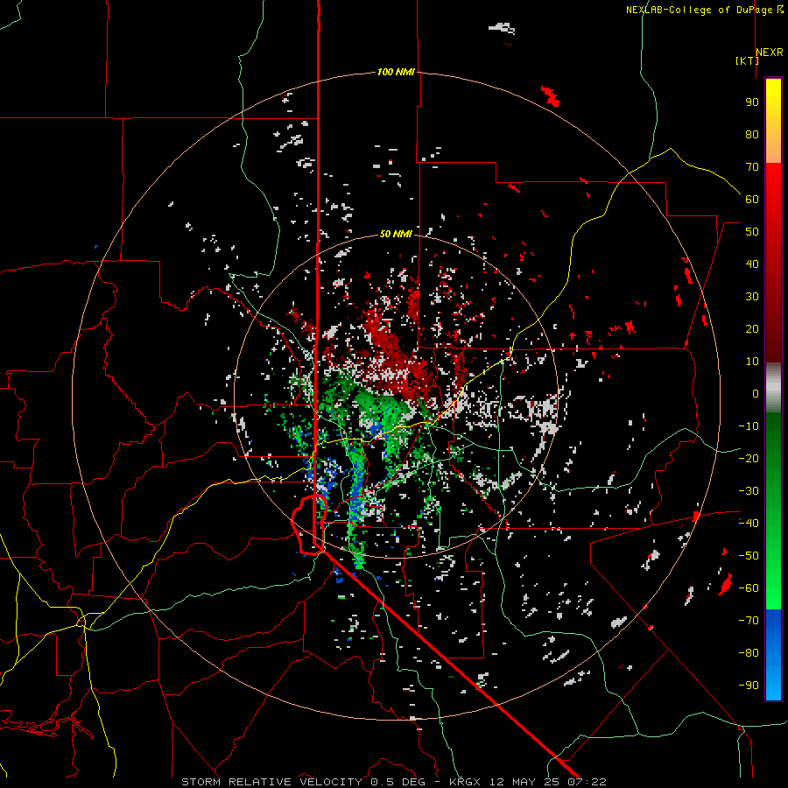Select the -80 value on velocity scale
The image size is (788, 788).
tap(749, 653)
